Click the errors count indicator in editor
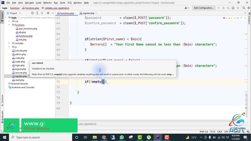The height and width of the screenshot is (141, 251). [225, 18]
